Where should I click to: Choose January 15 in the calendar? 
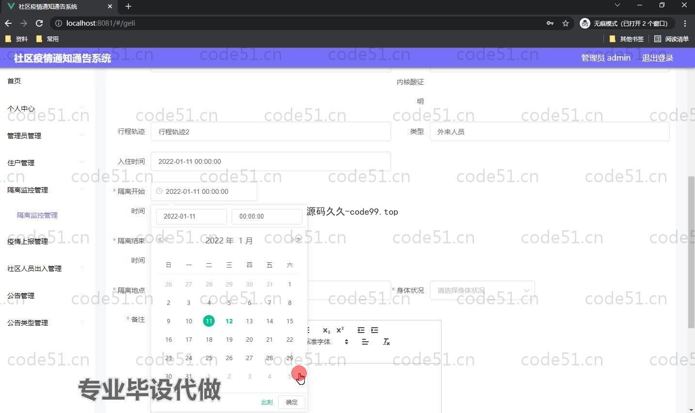point(290,321)
